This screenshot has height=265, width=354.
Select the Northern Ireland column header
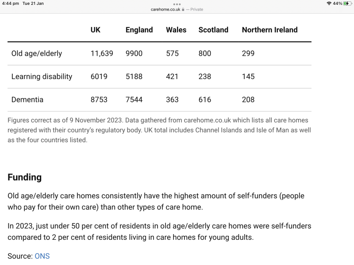[269, 30]
